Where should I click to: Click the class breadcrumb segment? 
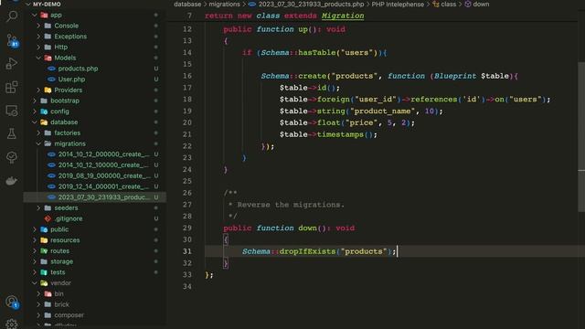tap(448, 4)
